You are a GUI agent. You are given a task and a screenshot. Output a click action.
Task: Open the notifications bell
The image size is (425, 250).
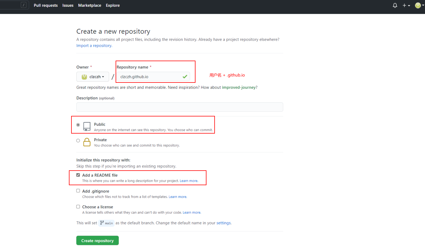[x=395, y=5]
